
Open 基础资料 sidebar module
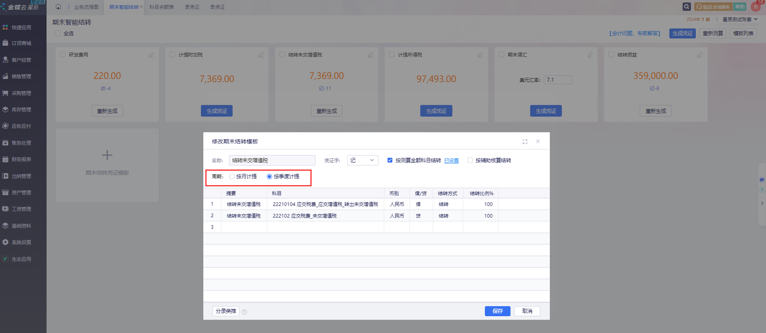pos(16,226)
